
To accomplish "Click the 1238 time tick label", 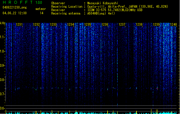I will 139,25.
